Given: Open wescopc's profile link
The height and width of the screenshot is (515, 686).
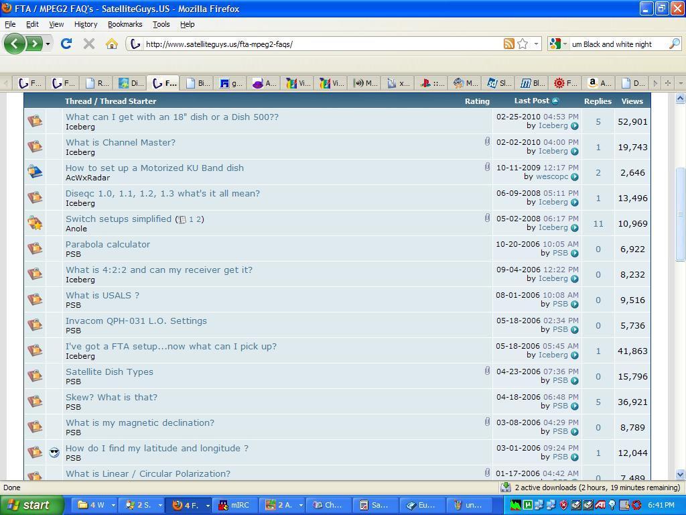Looking at the screenshot, I should coord(552,176).
